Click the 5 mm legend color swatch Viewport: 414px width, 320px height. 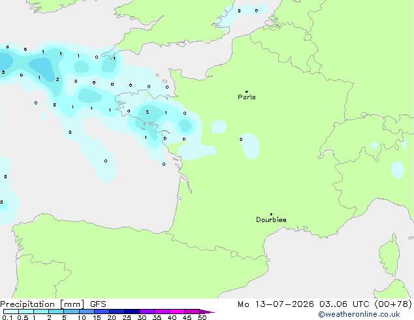coord(71,312)
